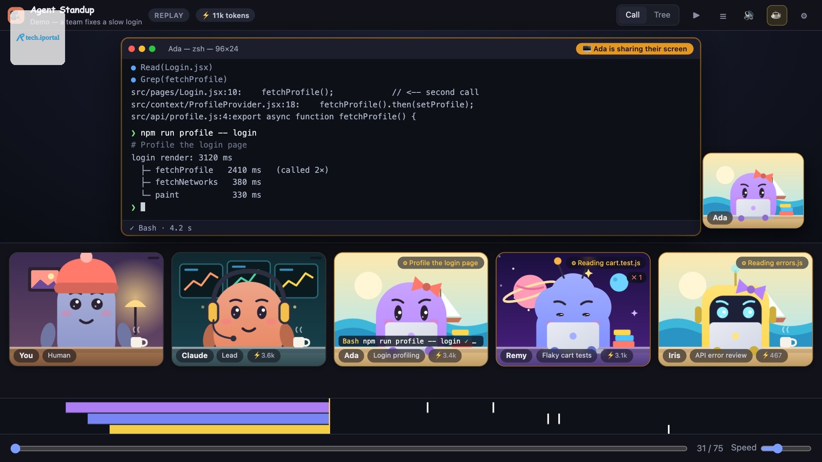822x462 pixels.
Task: Click the yellow timeline activity bar
Action: coord(220,429)
